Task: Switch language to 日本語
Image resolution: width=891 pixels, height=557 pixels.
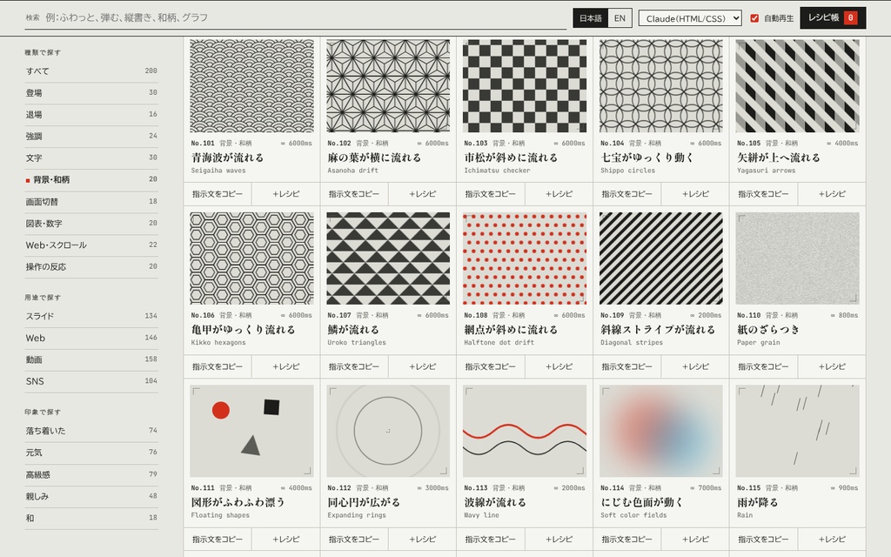Action: coord(591,18)
